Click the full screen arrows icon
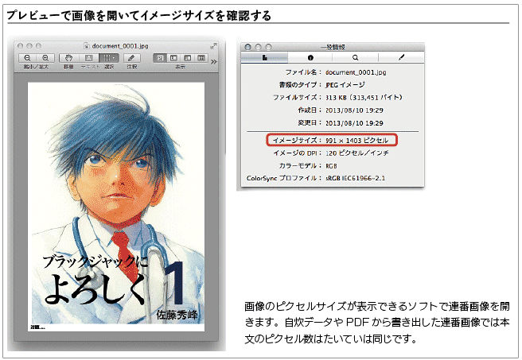The height and width of the screenshot is (360, 522). [x=214, y=45]
